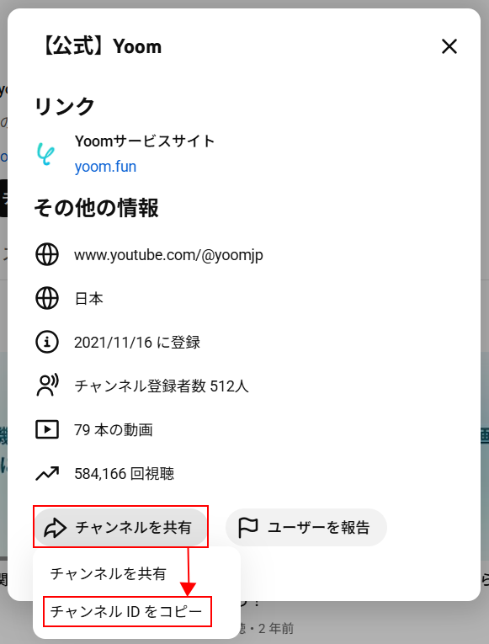The height and width of the screenshot is (644, 489).
Task: Click the Yoomサービスサイト link title
Action: click(x=145, y=141)
